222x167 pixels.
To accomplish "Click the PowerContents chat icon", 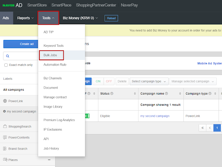I will tap(5, 138).
